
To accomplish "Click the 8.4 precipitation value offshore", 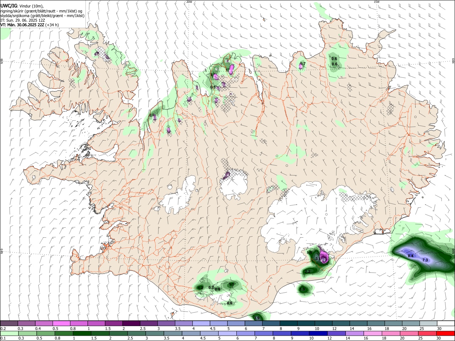I will [x=411, y=256].
